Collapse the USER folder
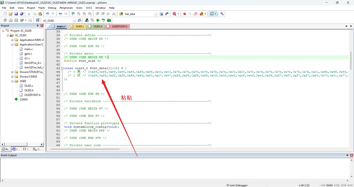354x187 pixels. click(12, 81)
